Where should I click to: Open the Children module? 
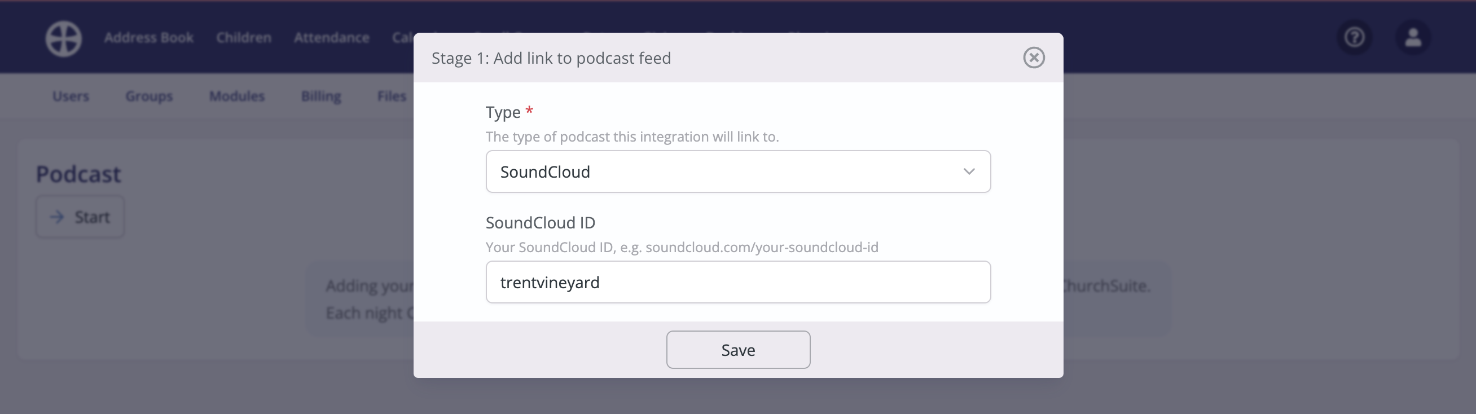click(244, 38)
